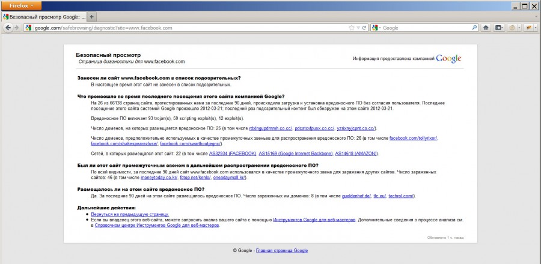
Task: Click Обновлено 1 ч. назад text
Action: pos(445,238)
